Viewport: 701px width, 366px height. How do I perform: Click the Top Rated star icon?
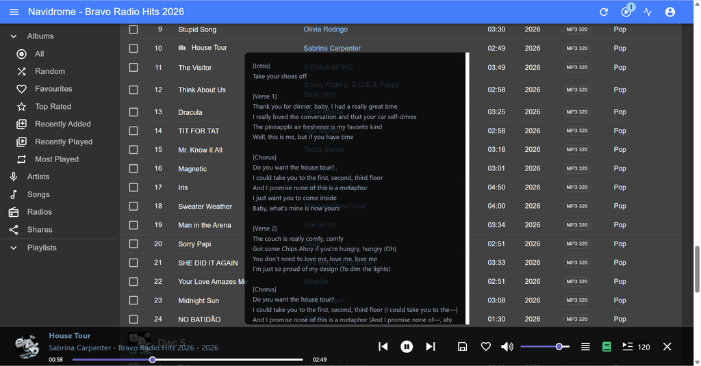[x=21, y=107]
